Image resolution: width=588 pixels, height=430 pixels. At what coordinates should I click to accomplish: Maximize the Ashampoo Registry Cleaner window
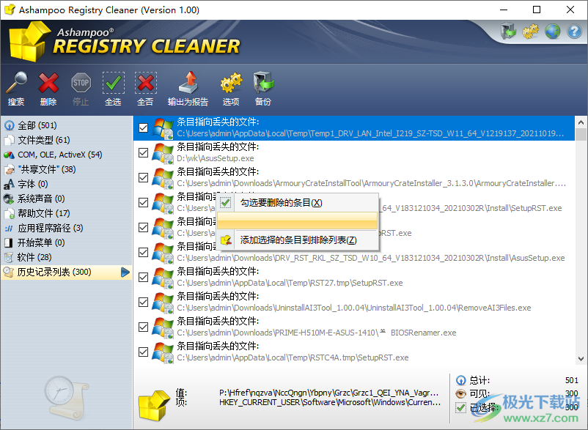tap(537, 10)
